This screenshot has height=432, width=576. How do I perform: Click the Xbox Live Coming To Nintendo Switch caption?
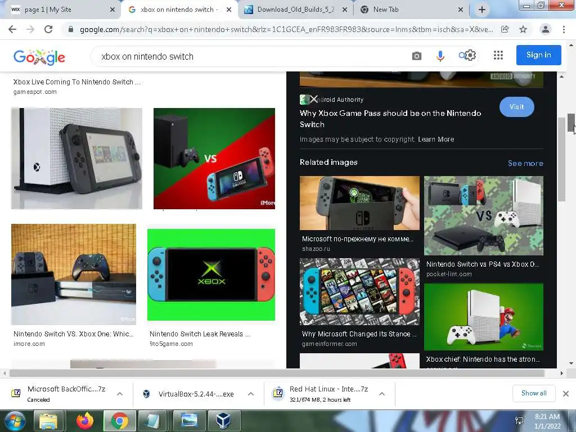point(76,82)
